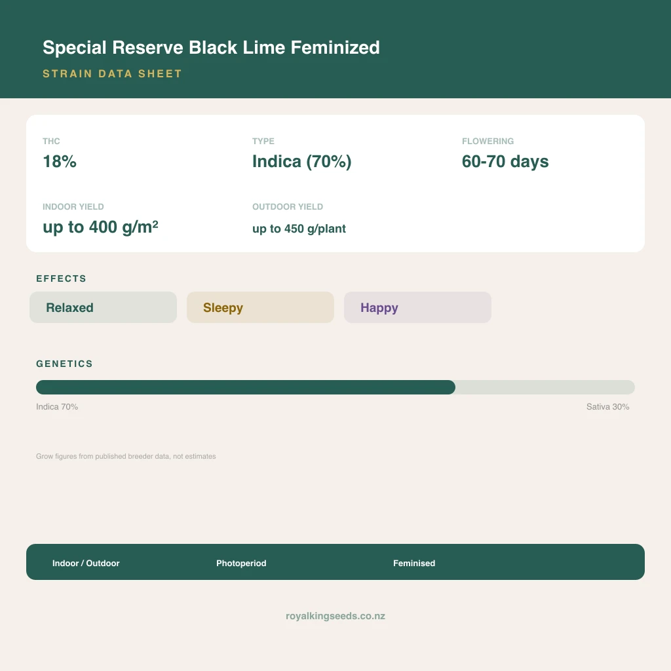Open the royalkingseeds.co.nz link
671x671 pixels.
coord(335,616)
